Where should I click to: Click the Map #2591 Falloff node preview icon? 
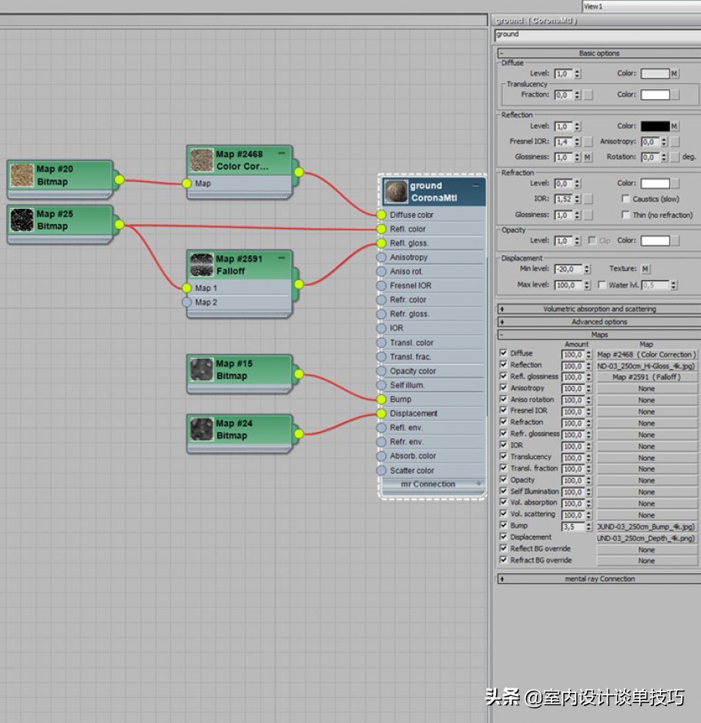click(x=203, y=266)
